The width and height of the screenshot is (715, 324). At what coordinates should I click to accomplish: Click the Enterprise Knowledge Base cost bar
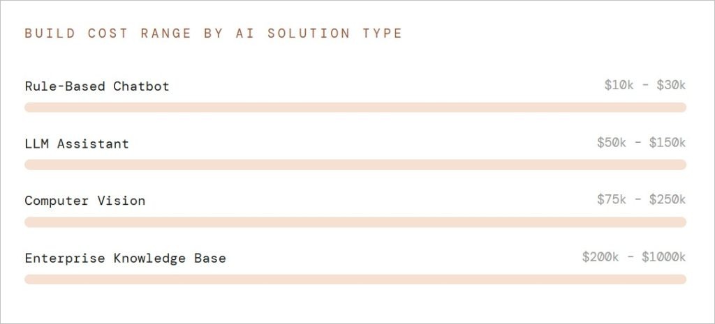tap(355, 279)
